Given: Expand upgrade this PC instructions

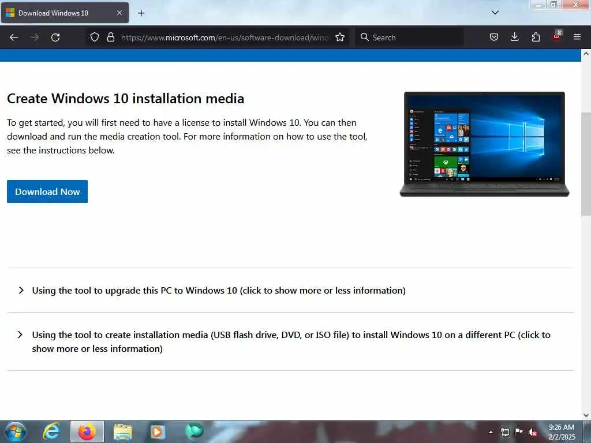Looking at the screenshot, I should pos(219,291).
